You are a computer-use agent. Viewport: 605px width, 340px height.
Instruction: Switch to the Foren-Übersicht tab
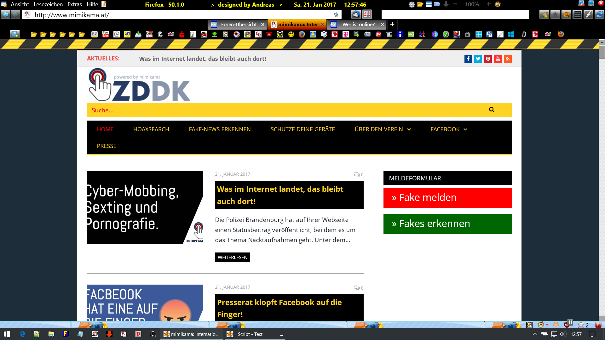pos(239,24)
